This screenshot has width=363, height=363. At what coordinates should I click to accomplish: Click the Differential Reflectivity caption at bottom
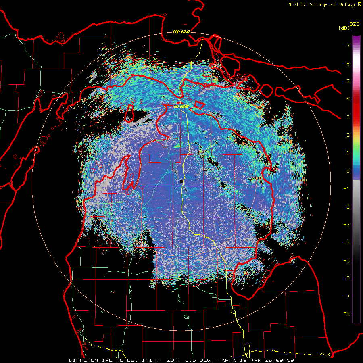181,360
